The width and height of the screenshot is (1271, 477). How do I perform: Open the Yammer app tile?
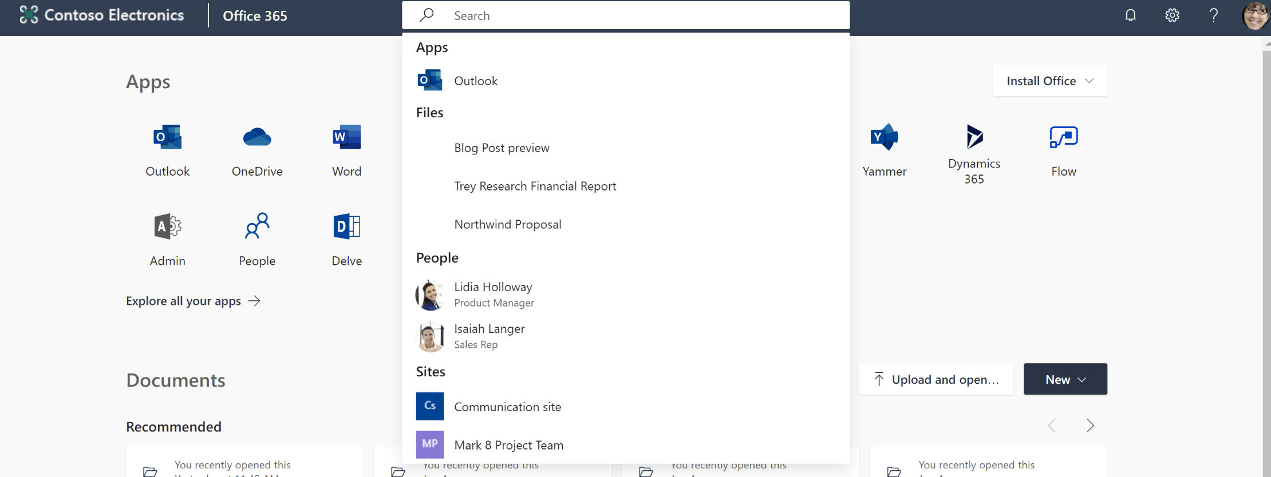884,150
